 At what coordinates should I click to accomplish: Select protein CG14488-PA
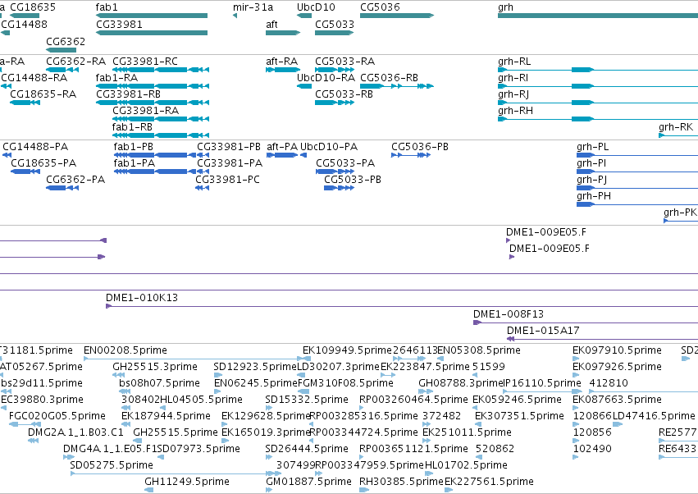[x=7, y=155]
